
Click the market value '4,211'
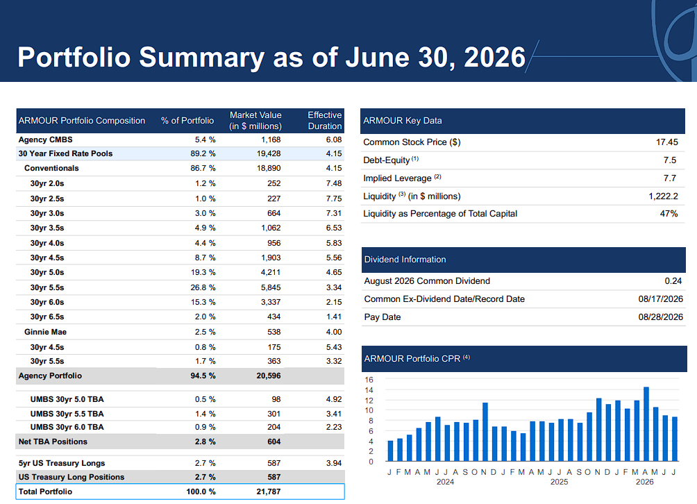(271, 272)
